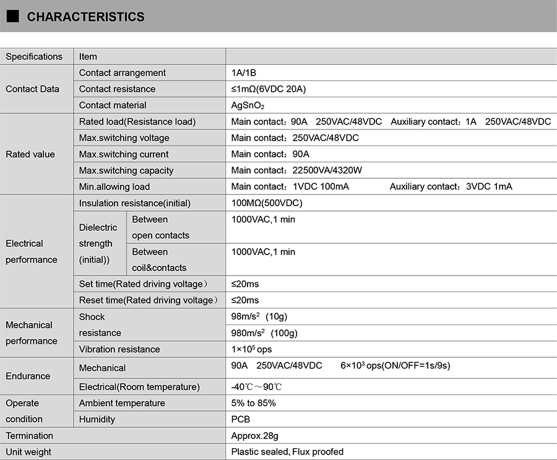This screenshot has width=557, height=460.
Task: Select the 1A/1B value cell
Action: click(x=244, y=72)
